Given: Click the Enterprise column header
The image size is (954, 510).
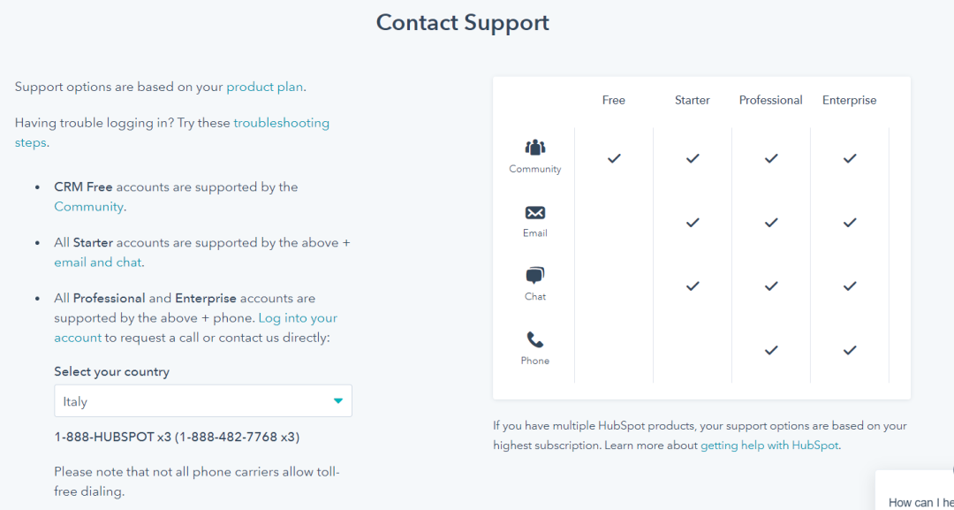Looking at the screenshot, I should pyautogui.click(x=850, y=100).
